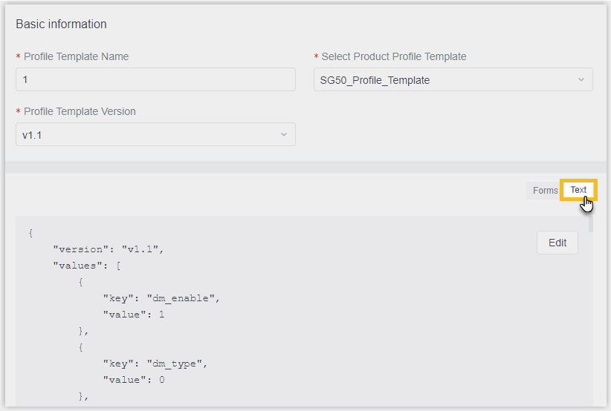This screenshot has width=611, height=411.
Task: Click the chevron beside SG50_Profile_Template
Action: (581, 79)
